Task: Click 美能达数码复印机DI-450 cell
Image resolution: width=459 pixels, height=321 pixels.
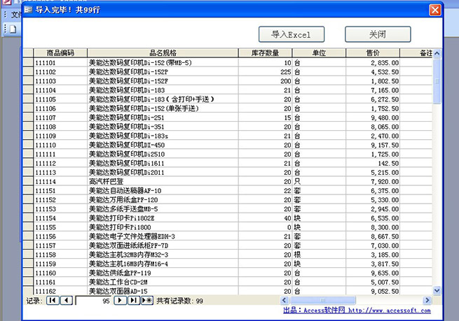Action: 163,145
